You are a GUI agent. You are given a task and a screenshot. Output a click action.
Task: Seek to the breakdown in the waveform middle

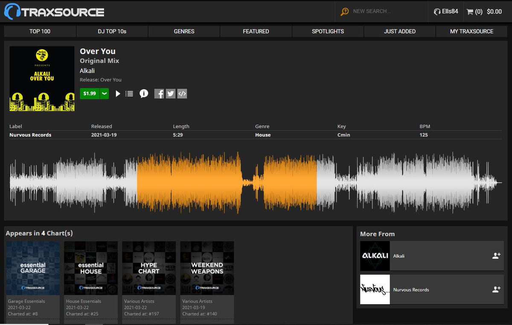tap(253, 182)
